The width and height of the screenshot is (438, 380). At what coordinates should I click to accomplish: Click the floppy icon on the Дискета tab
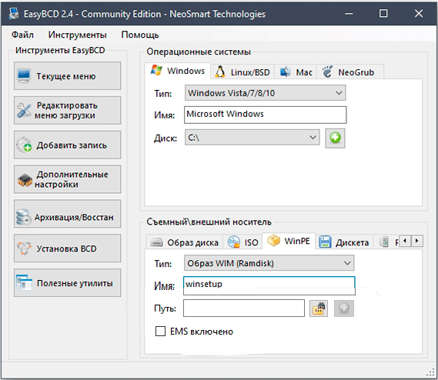325,242
